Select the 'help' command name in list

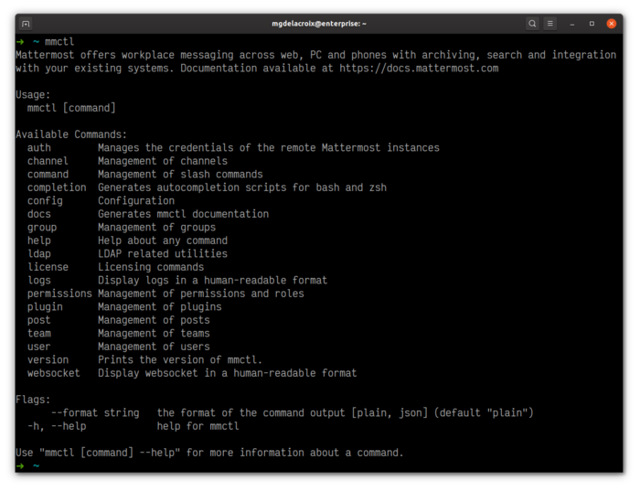[x=39, y=240]
